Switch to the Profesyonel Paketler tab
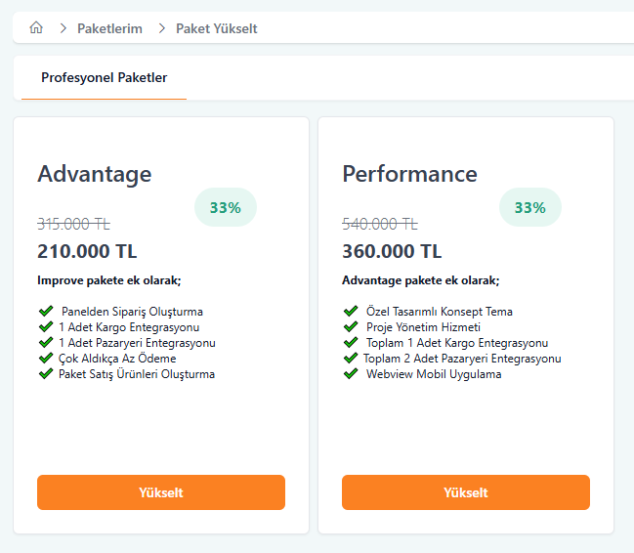This screenshot has height=553, width=634. pos(104,78)
